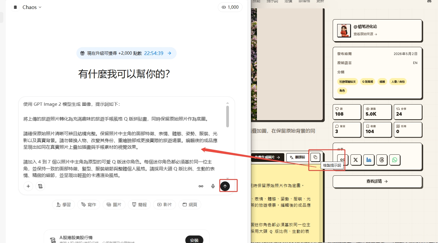This screenshot has width=438, height=243.
Task: Click the A股港股美股行情 skill icon
Action: (x=53, y=240)
